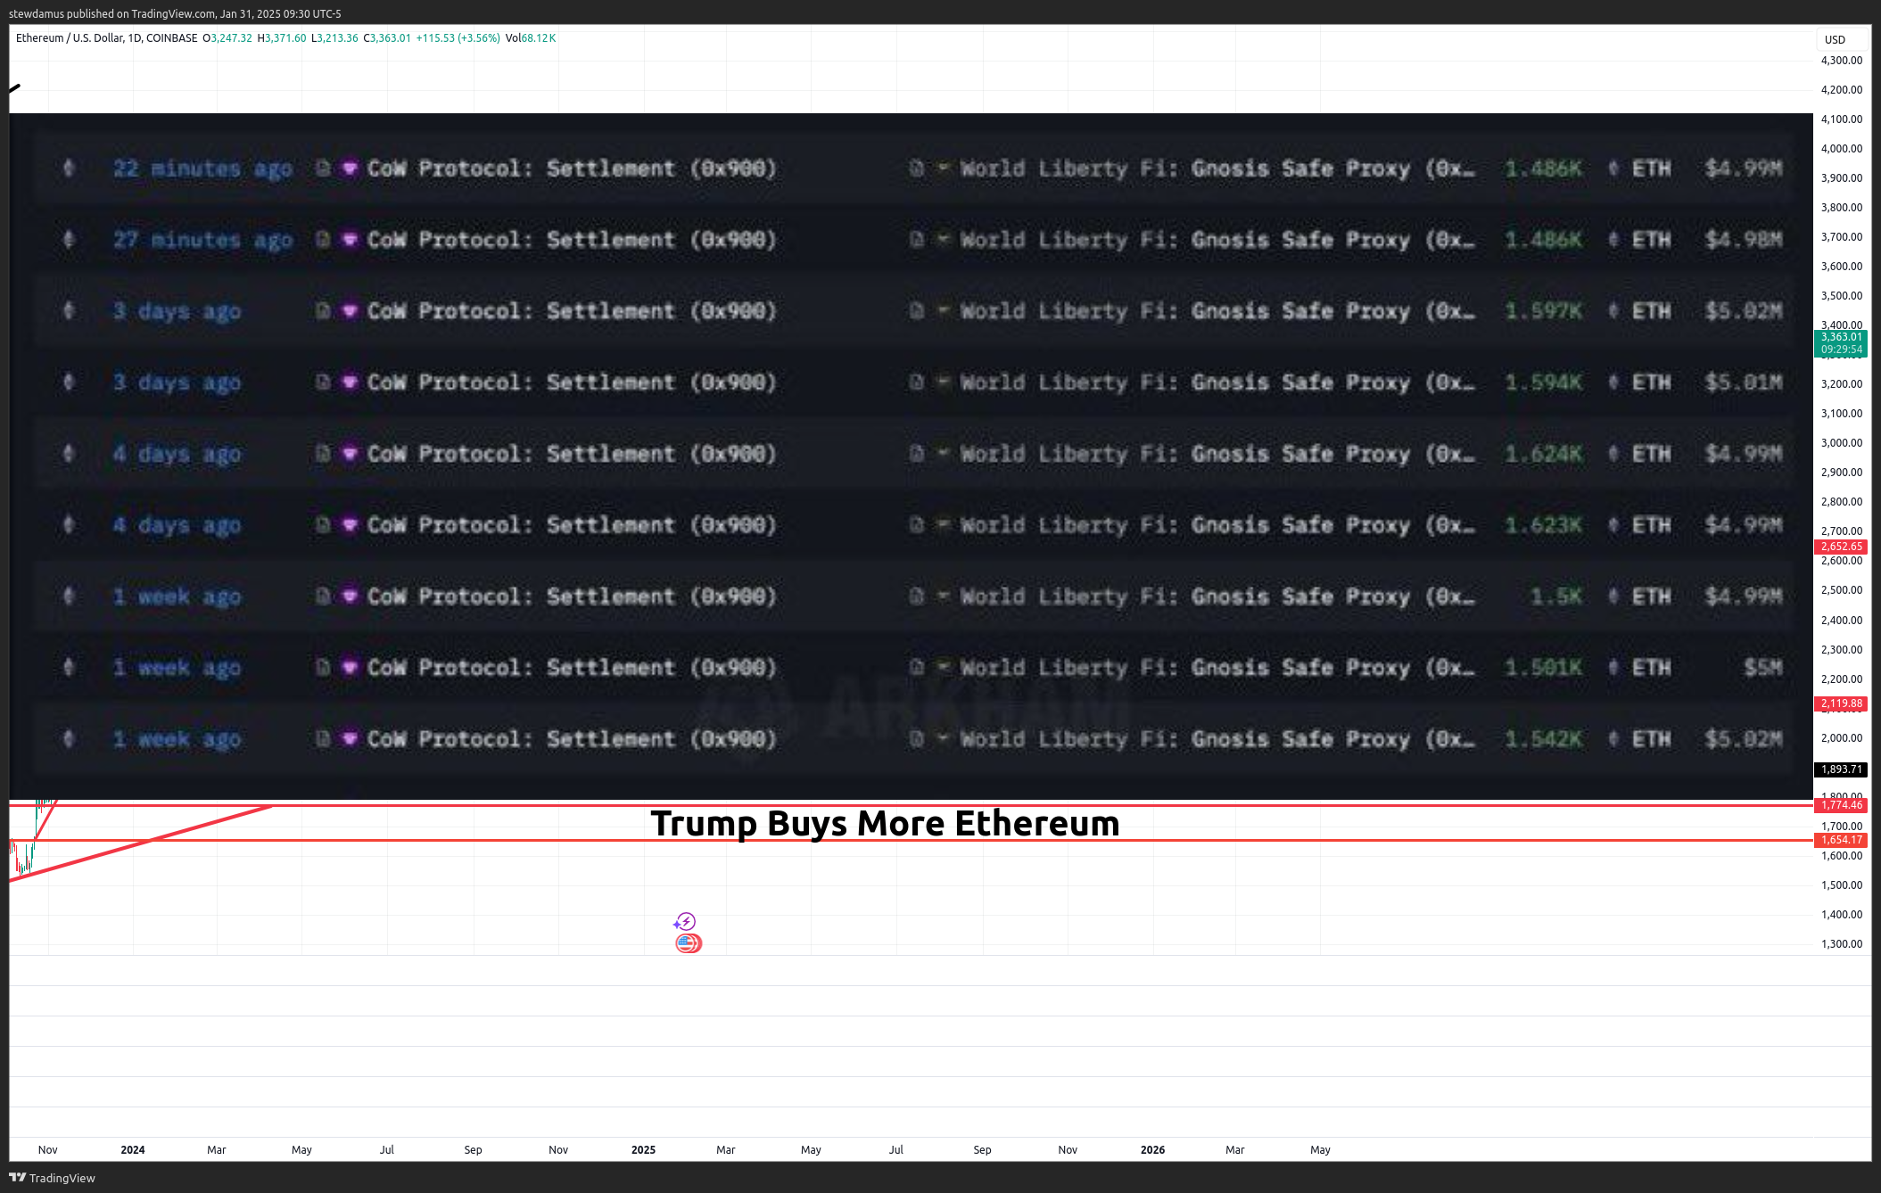Open the USD currency selector on price axis
1881x1193 pixels.
point(1840,39)
